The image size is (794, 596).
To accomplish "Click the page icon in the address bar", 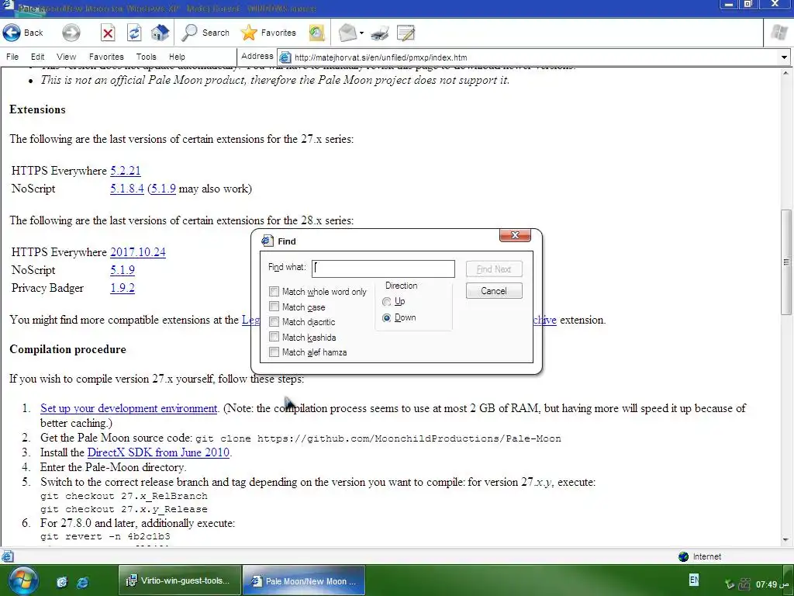I will [285, 57].
